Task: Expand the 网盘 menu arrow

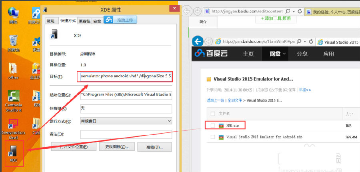Action: [284, 54]
